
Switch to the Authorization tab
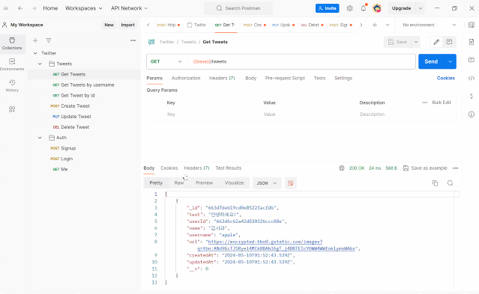[186, 78]
